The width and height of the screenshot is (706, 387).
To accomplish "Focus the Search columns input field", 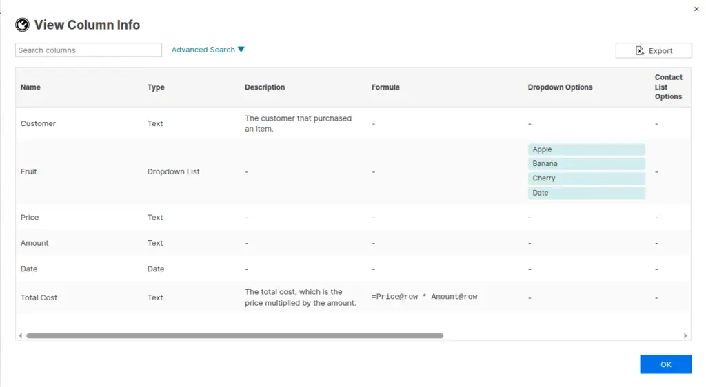I will click(88, 50).
